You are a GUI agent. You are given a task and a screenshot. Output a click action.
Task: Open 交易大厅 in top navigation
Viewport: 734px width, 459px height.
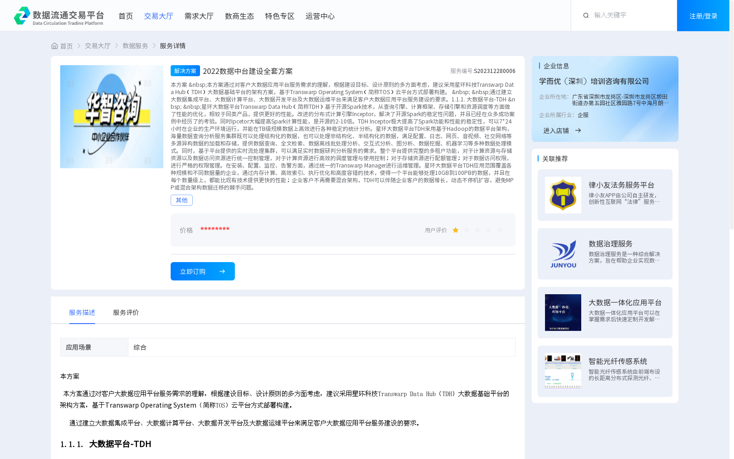[x=159, y=16]
